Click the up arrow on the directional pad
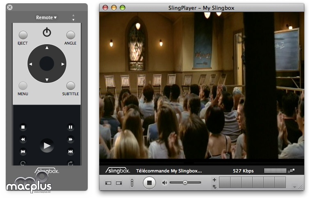The image size is (310, 199). 47,48
